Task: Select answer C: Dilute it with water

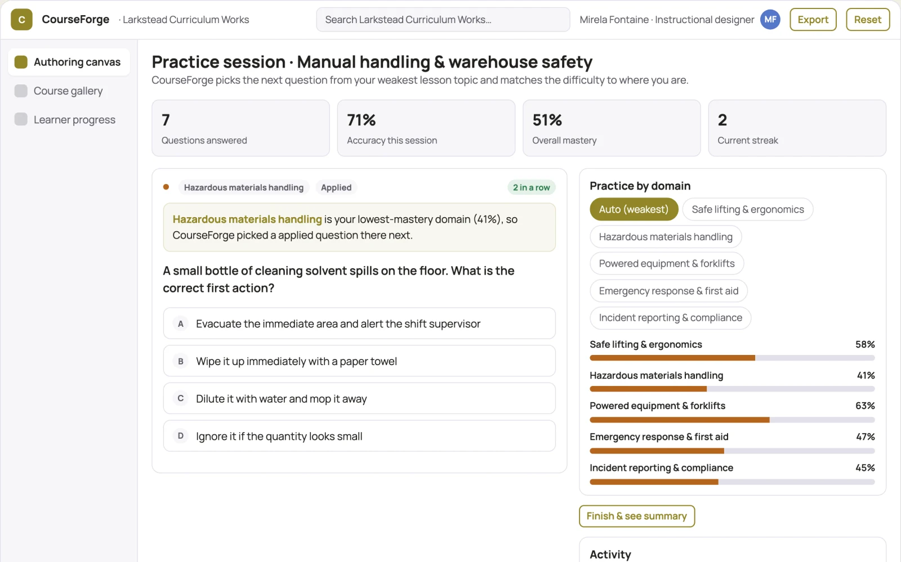Action: [359, 399]
